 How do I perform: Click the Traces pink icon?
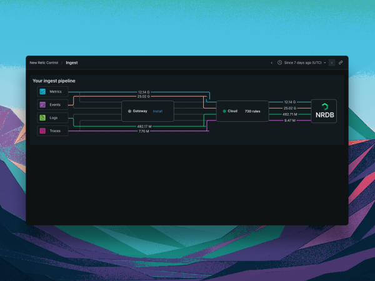[x=42, y=131]
